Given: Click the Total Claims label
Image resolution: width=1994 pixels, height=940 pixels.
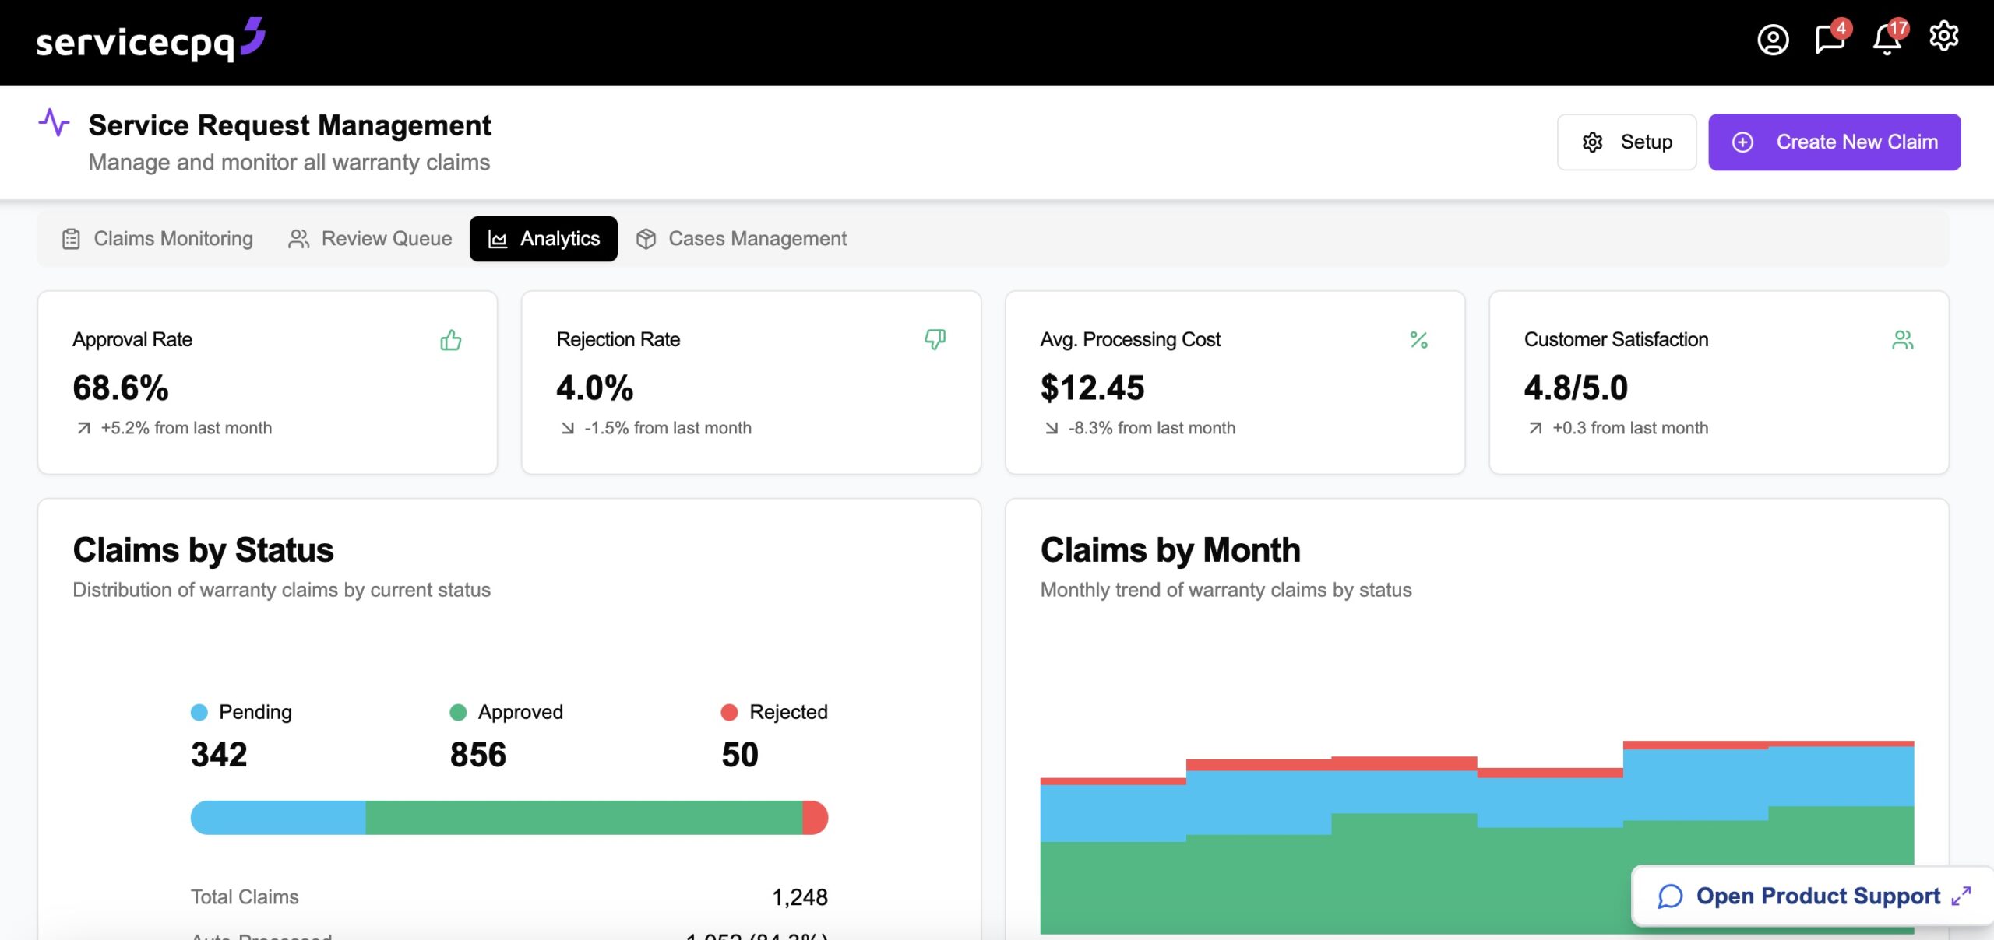Looking at the screenshot, I should 245,897.
